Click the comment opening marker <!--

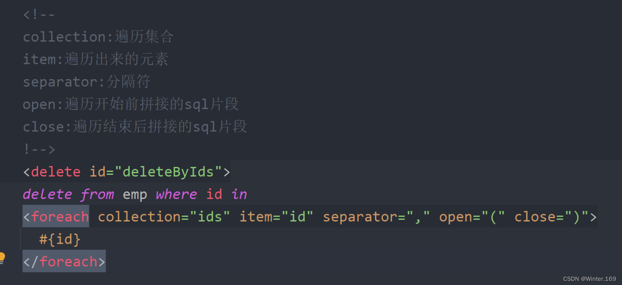[39, 15]
